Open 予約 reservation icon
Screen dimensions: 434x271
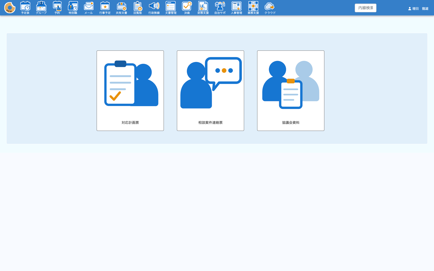click(x=57, y=8)
